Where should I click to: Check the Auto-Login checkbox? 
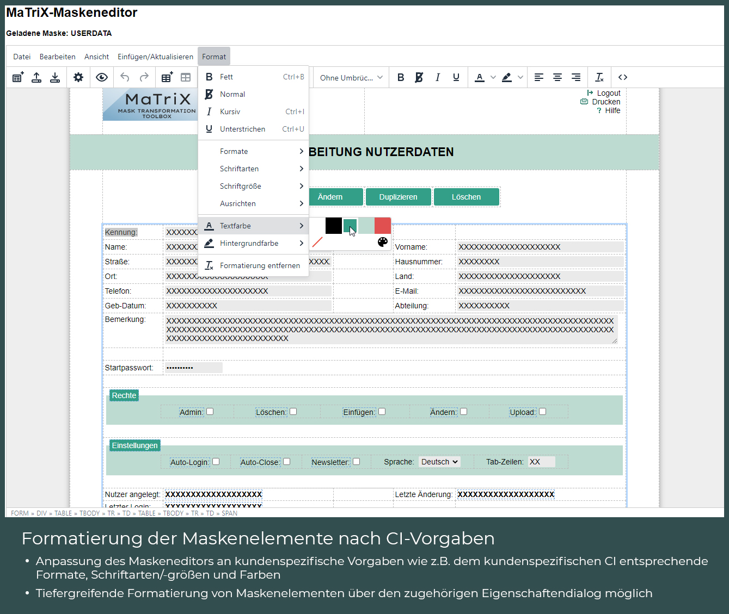pos(216,462)
